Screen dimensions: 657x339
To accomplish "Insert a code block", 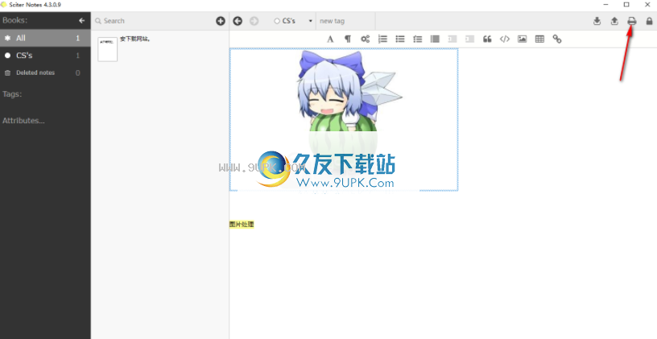I will [505, 39].
